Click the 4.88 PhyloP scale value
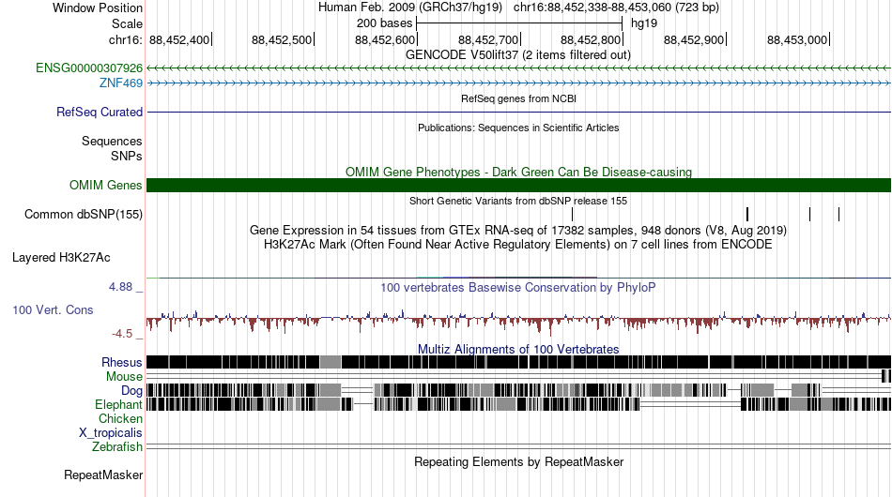 120,287
